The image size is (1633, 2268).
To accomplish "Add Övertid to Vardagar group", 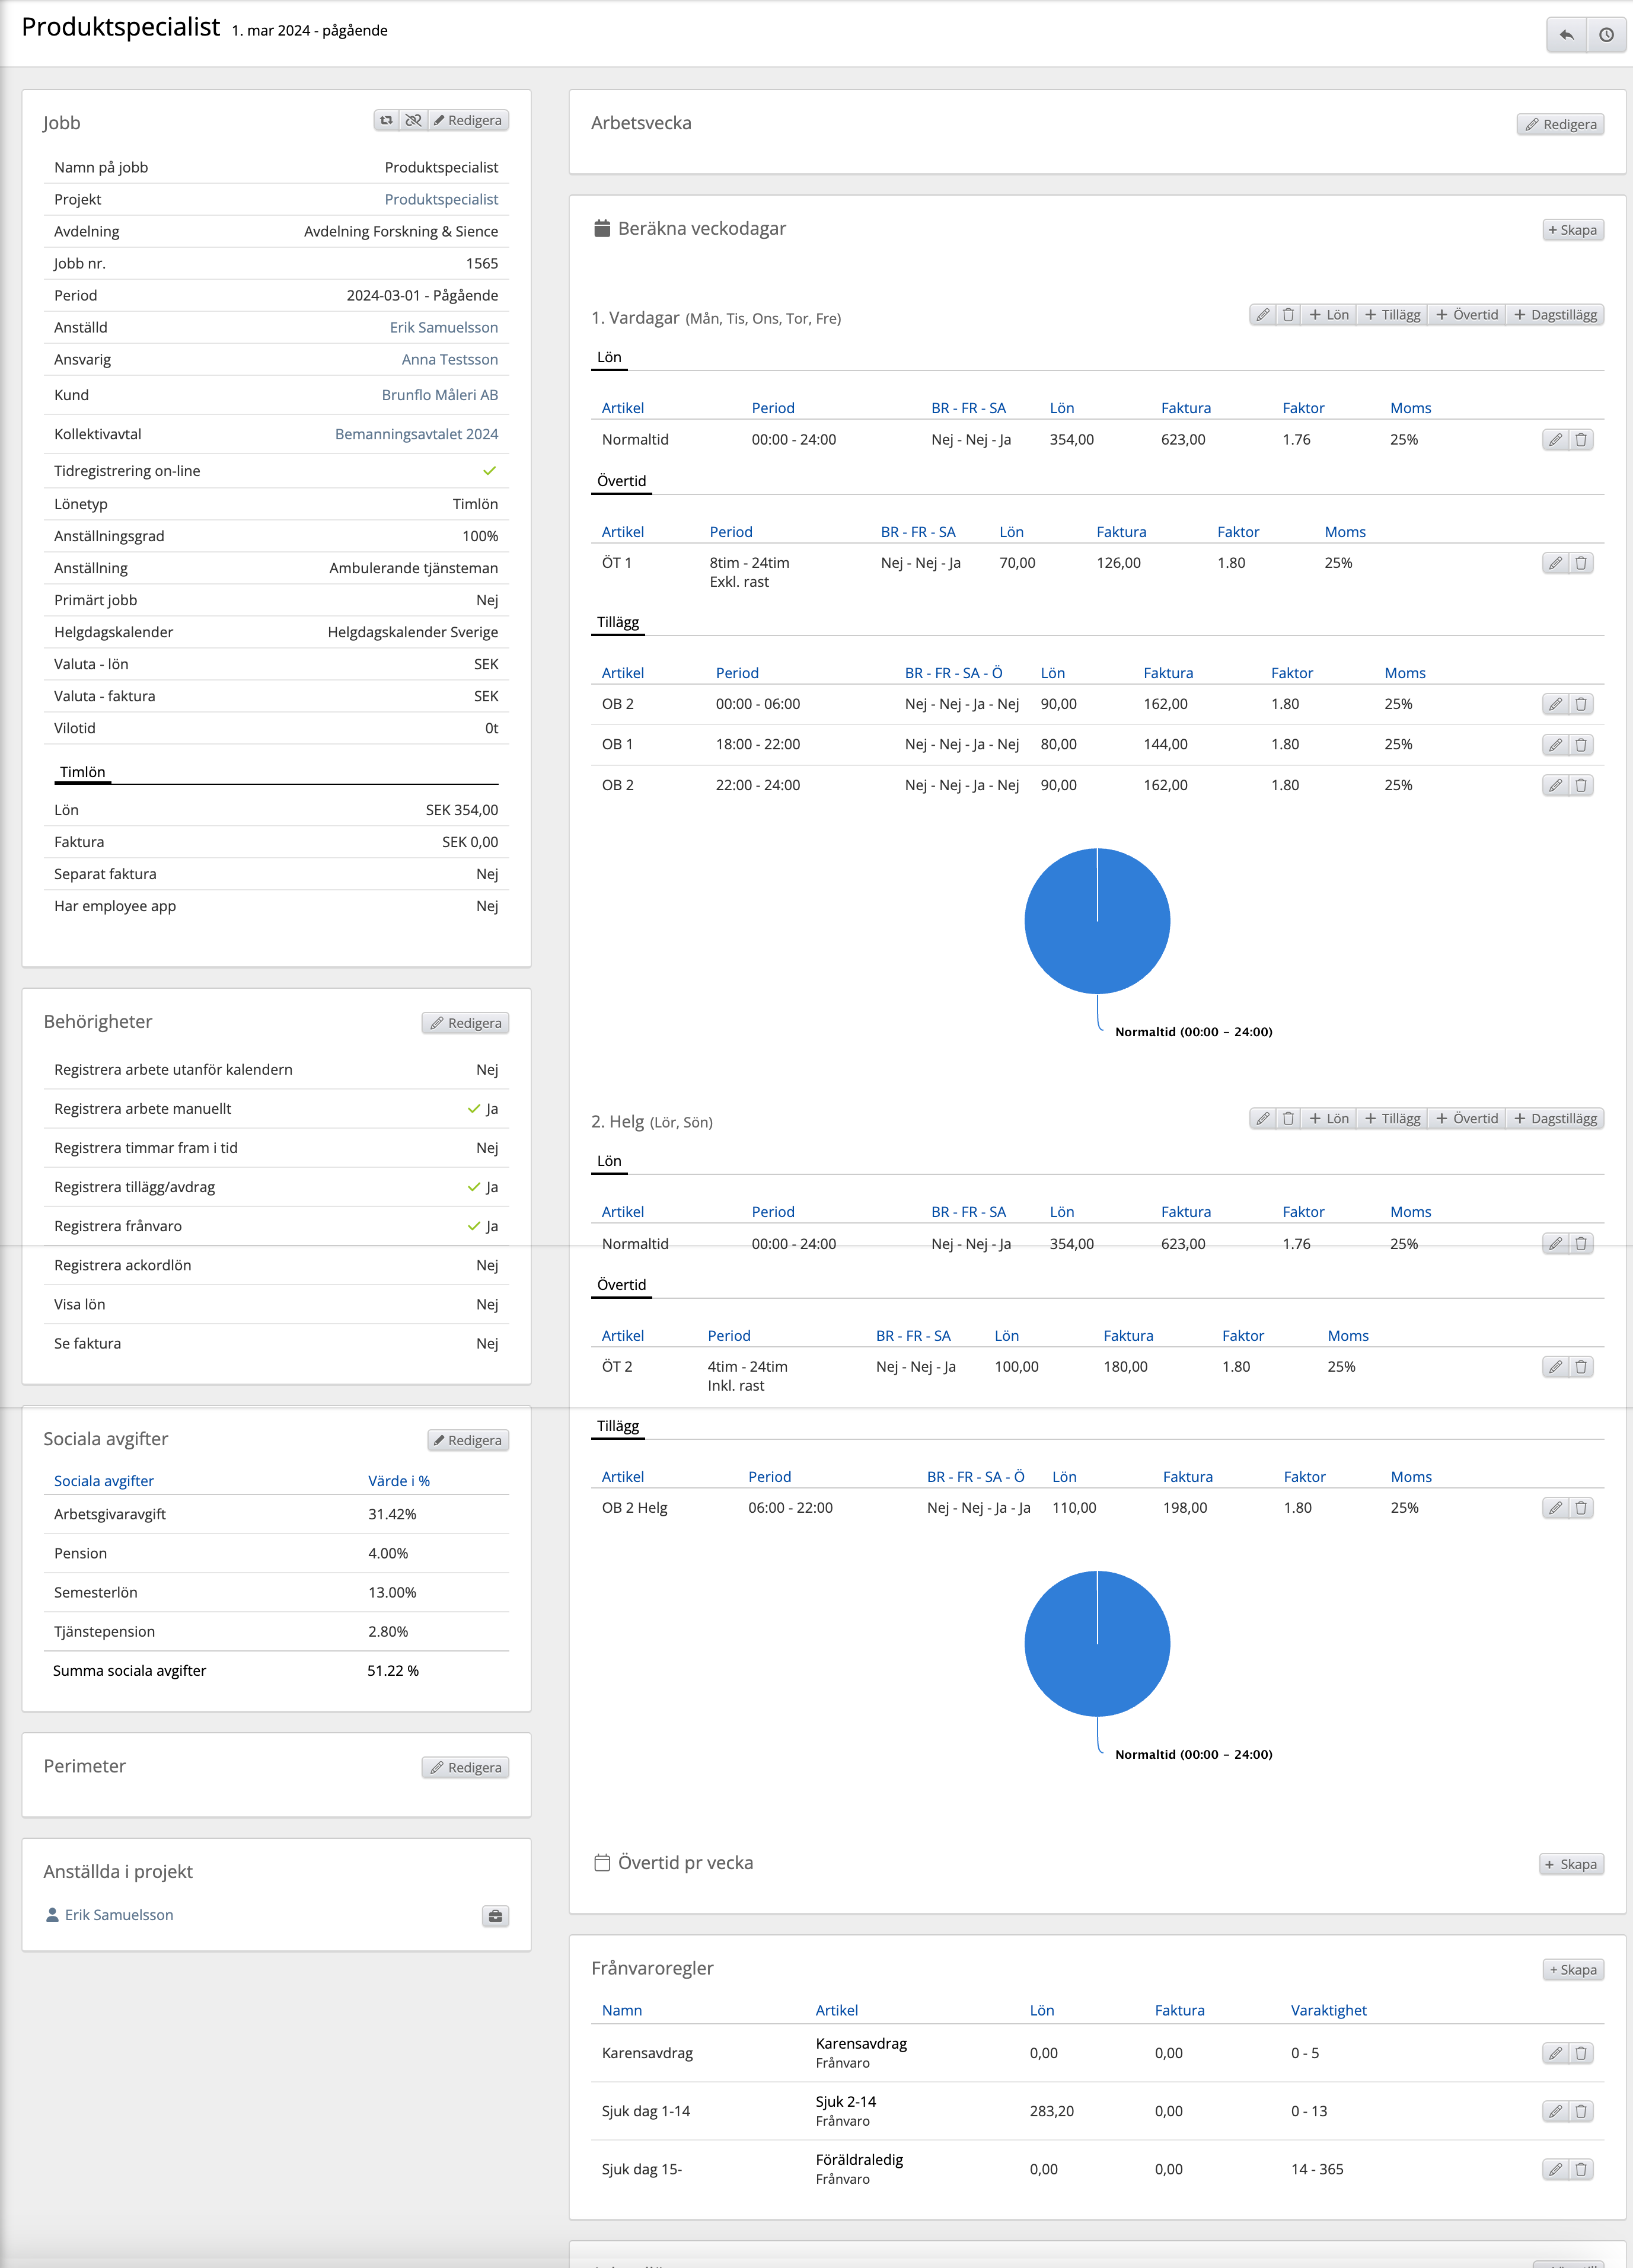I will coord(1467,315).
